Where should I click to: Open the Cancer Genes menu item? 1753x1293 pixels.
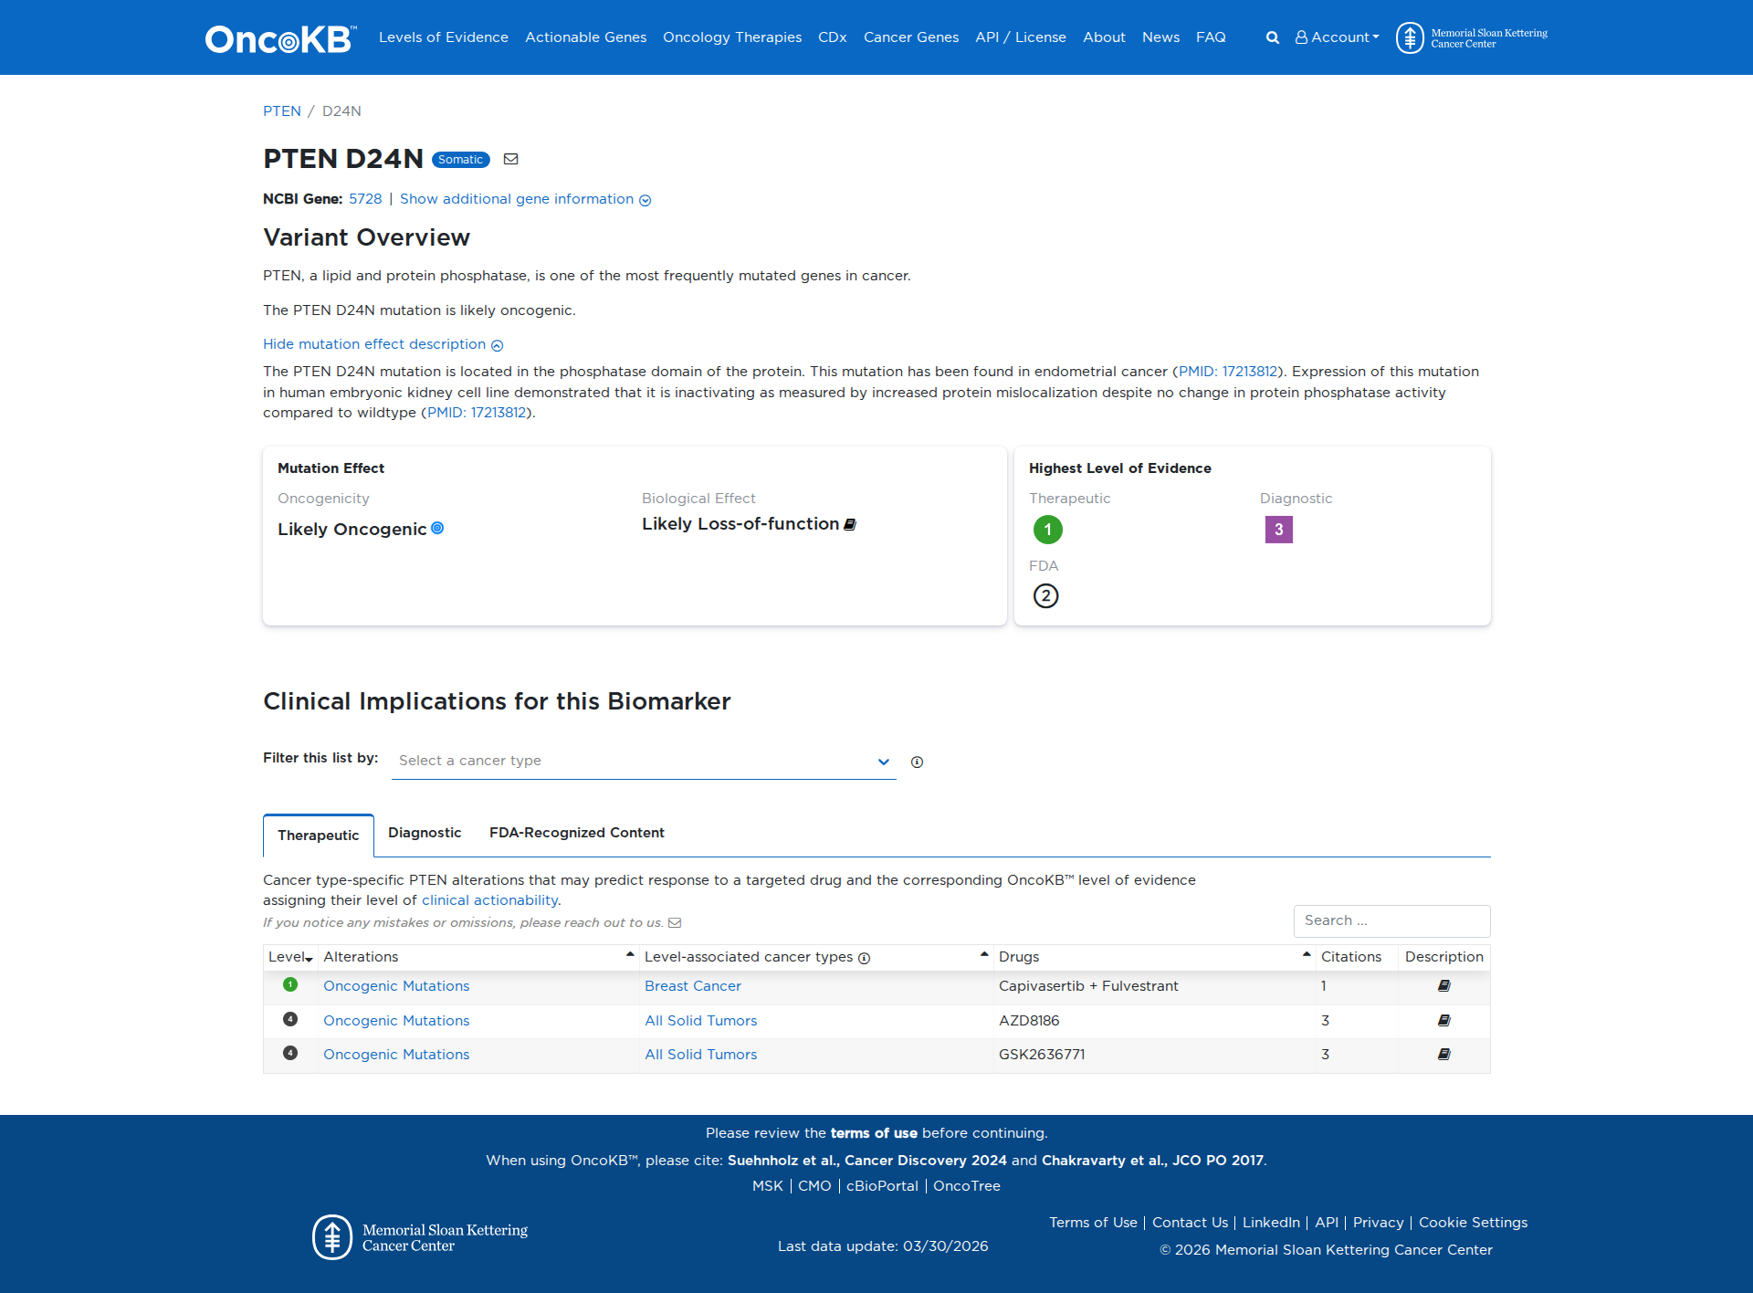pos(910,37)
